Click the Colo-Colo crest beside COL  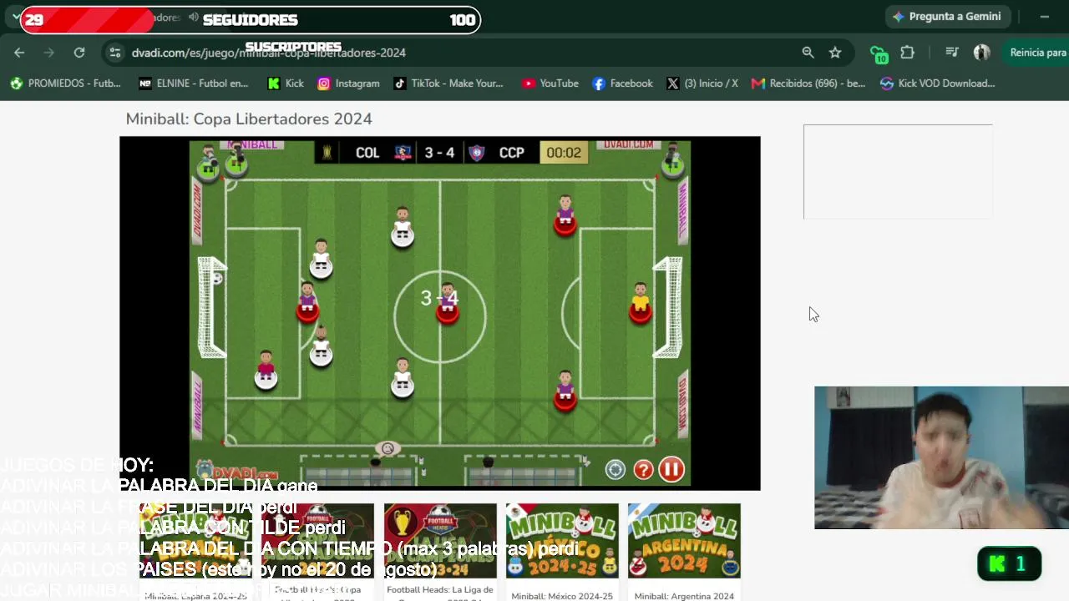[403, 153]
